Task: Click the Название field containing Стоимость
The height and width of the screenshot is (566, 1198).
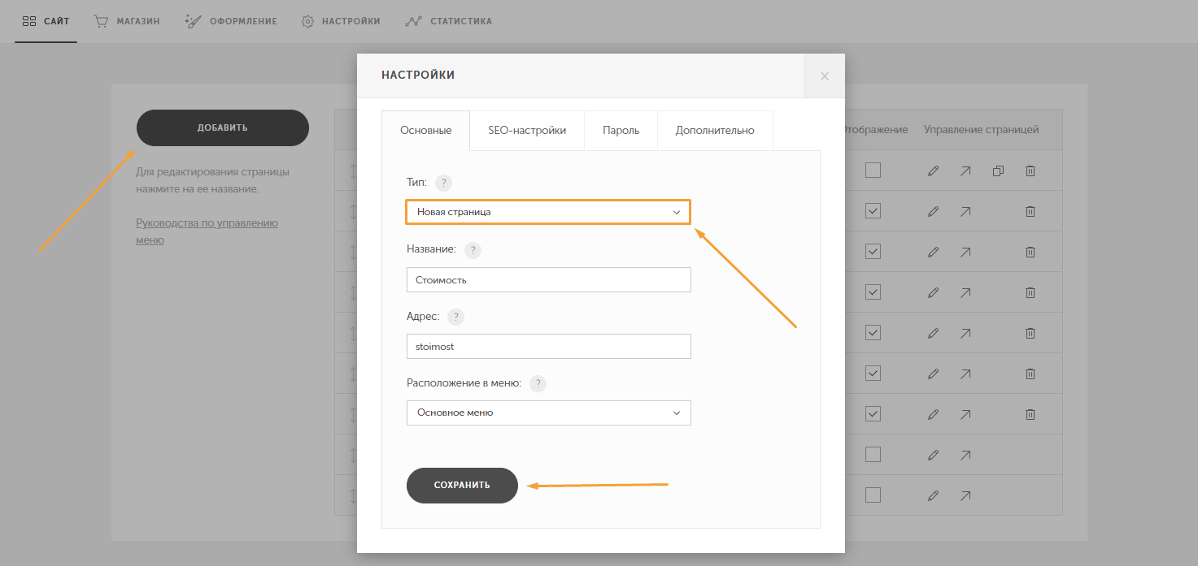Action: [x=548, y=279]
